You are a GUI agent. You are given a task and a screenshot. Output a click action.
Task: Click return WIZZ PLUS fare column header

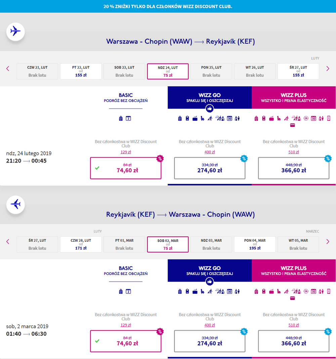coord(294,271)
